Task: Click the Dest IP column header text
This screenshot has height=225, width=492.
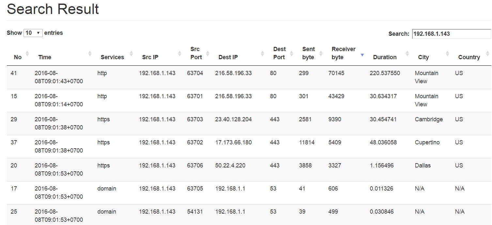Action: pos(228,57)
